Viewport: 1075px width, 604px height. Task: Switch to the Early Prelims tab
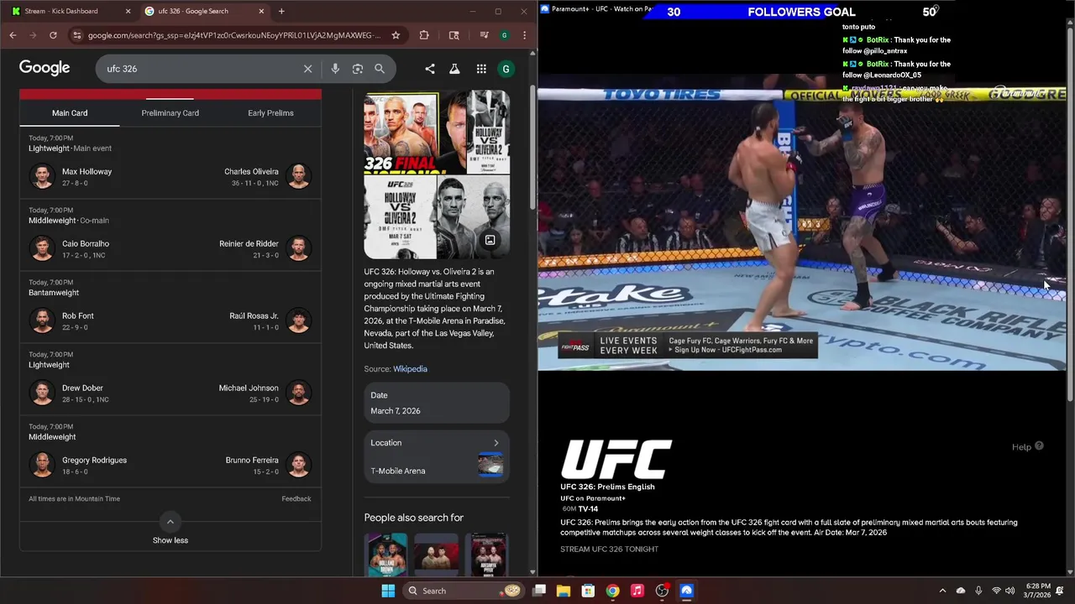(x=270, y=112)
